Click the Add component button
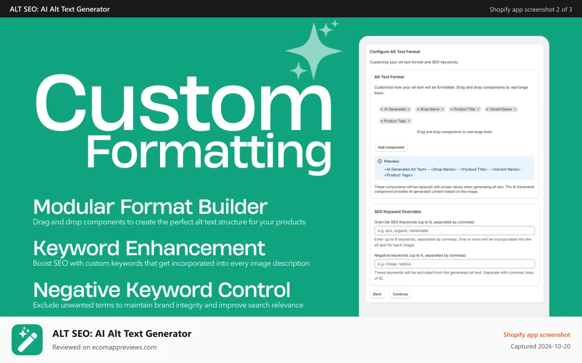This screenshot has width=582, height=363. click(x=391, y=147)
